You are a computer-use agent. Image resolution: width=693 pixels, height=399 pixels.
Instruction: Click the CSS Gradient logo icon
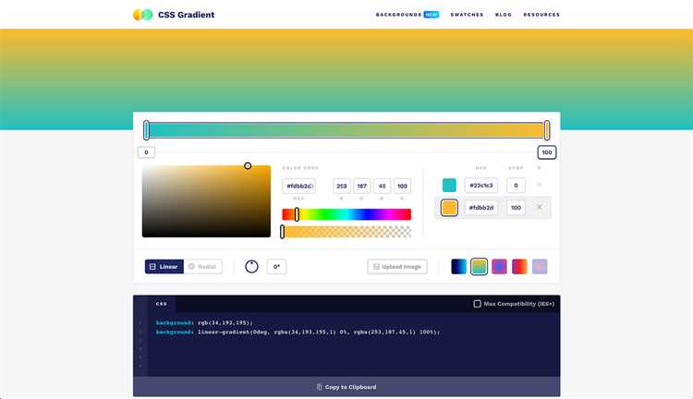coord(142,15)
